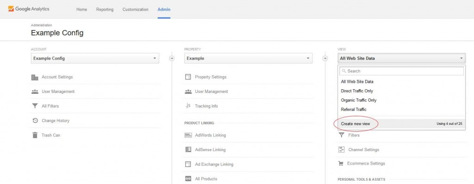Open All Products
474x184 pixels.
pos(206,179)
